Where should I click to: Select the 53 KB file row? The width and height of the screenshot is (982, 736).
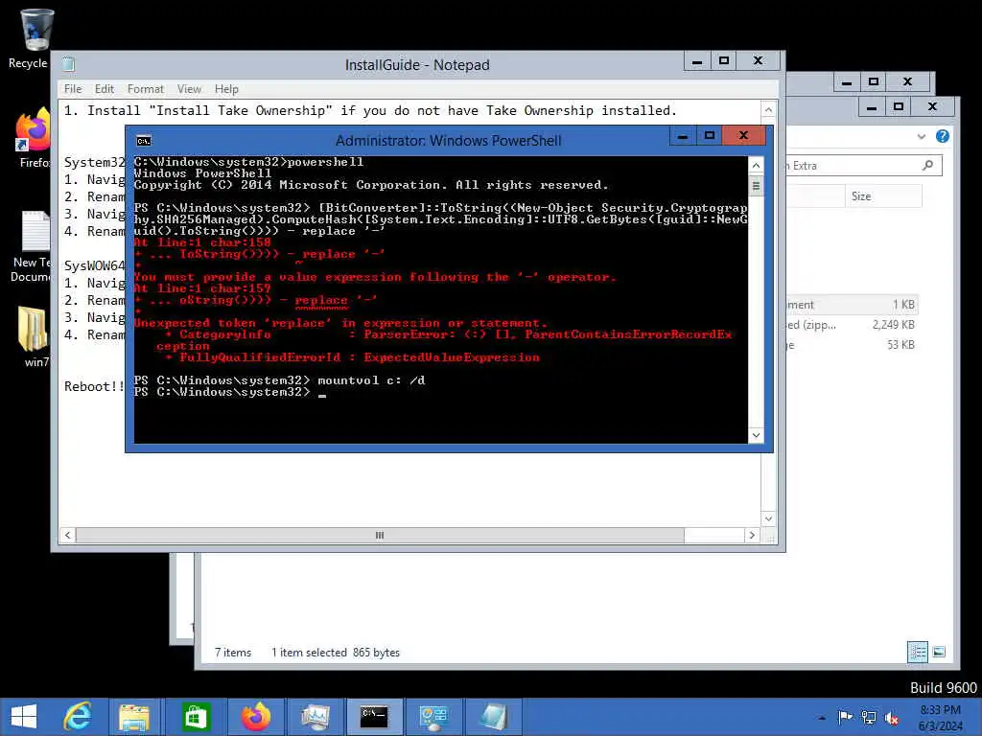pos(853,344)
